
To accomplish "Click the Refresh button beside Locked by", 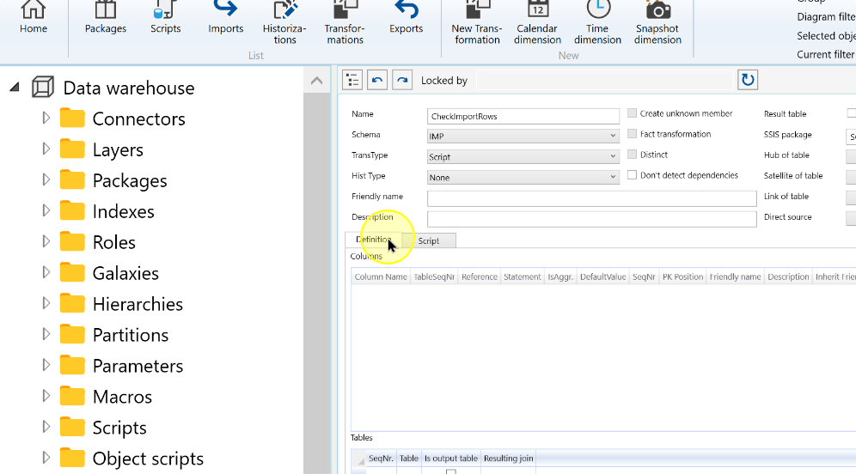I will 748,80.
